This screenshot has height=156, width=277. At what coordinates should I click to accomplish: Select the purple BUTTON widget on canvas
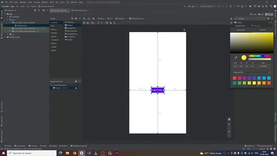point(158,90)
